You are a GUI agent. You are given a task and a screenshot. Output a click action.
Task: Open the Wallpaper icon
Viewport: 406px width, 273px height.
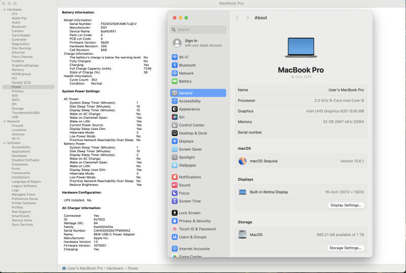(175, 165)
